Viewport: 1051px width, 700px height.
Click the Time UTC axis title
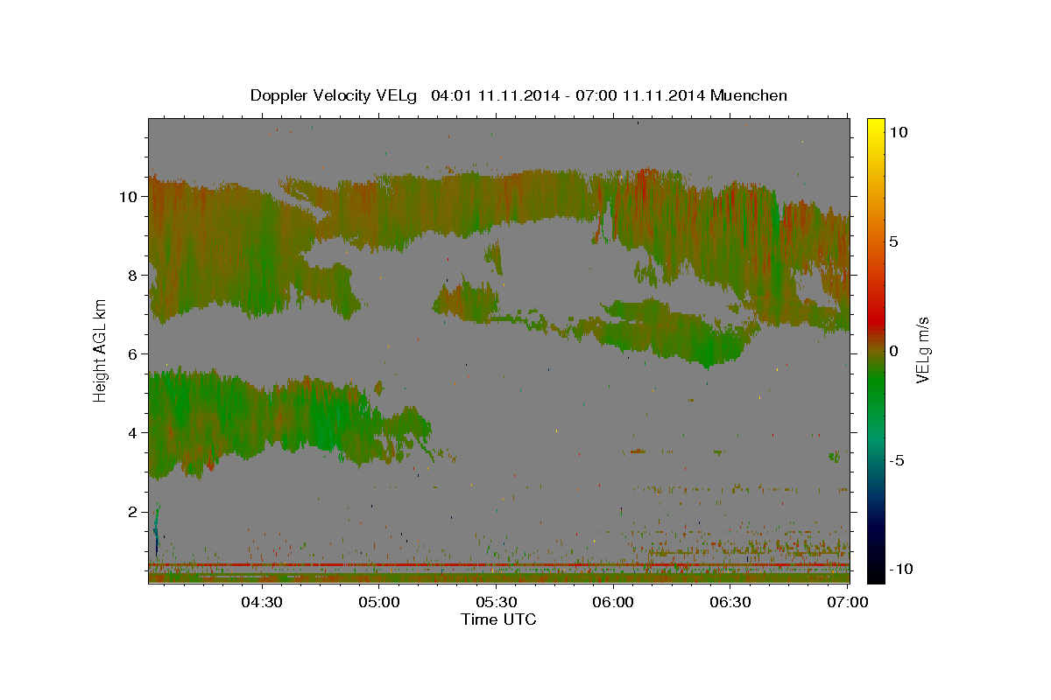[x=498, y=619]
